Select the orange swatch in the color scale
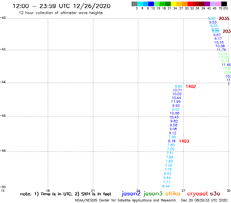 point(185,4)
